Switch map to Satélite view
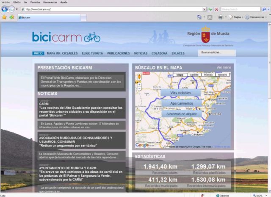This screenshot has width=271, height=197. (x=194, y=75)
